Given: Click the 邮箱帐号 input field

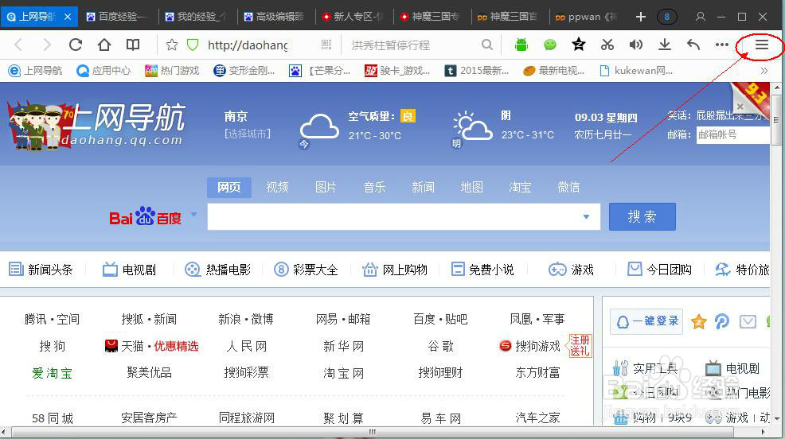Looking at the screenshot, I should (x=733, y=134).
